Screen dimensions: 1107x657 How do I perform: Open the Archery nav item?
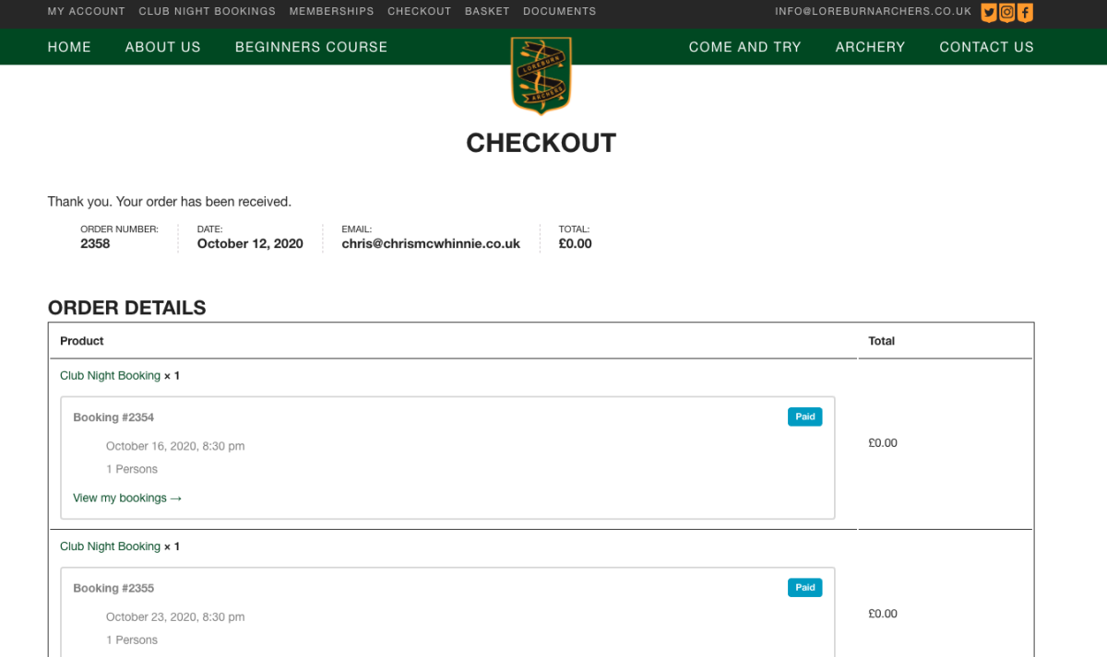pos(870,47)
